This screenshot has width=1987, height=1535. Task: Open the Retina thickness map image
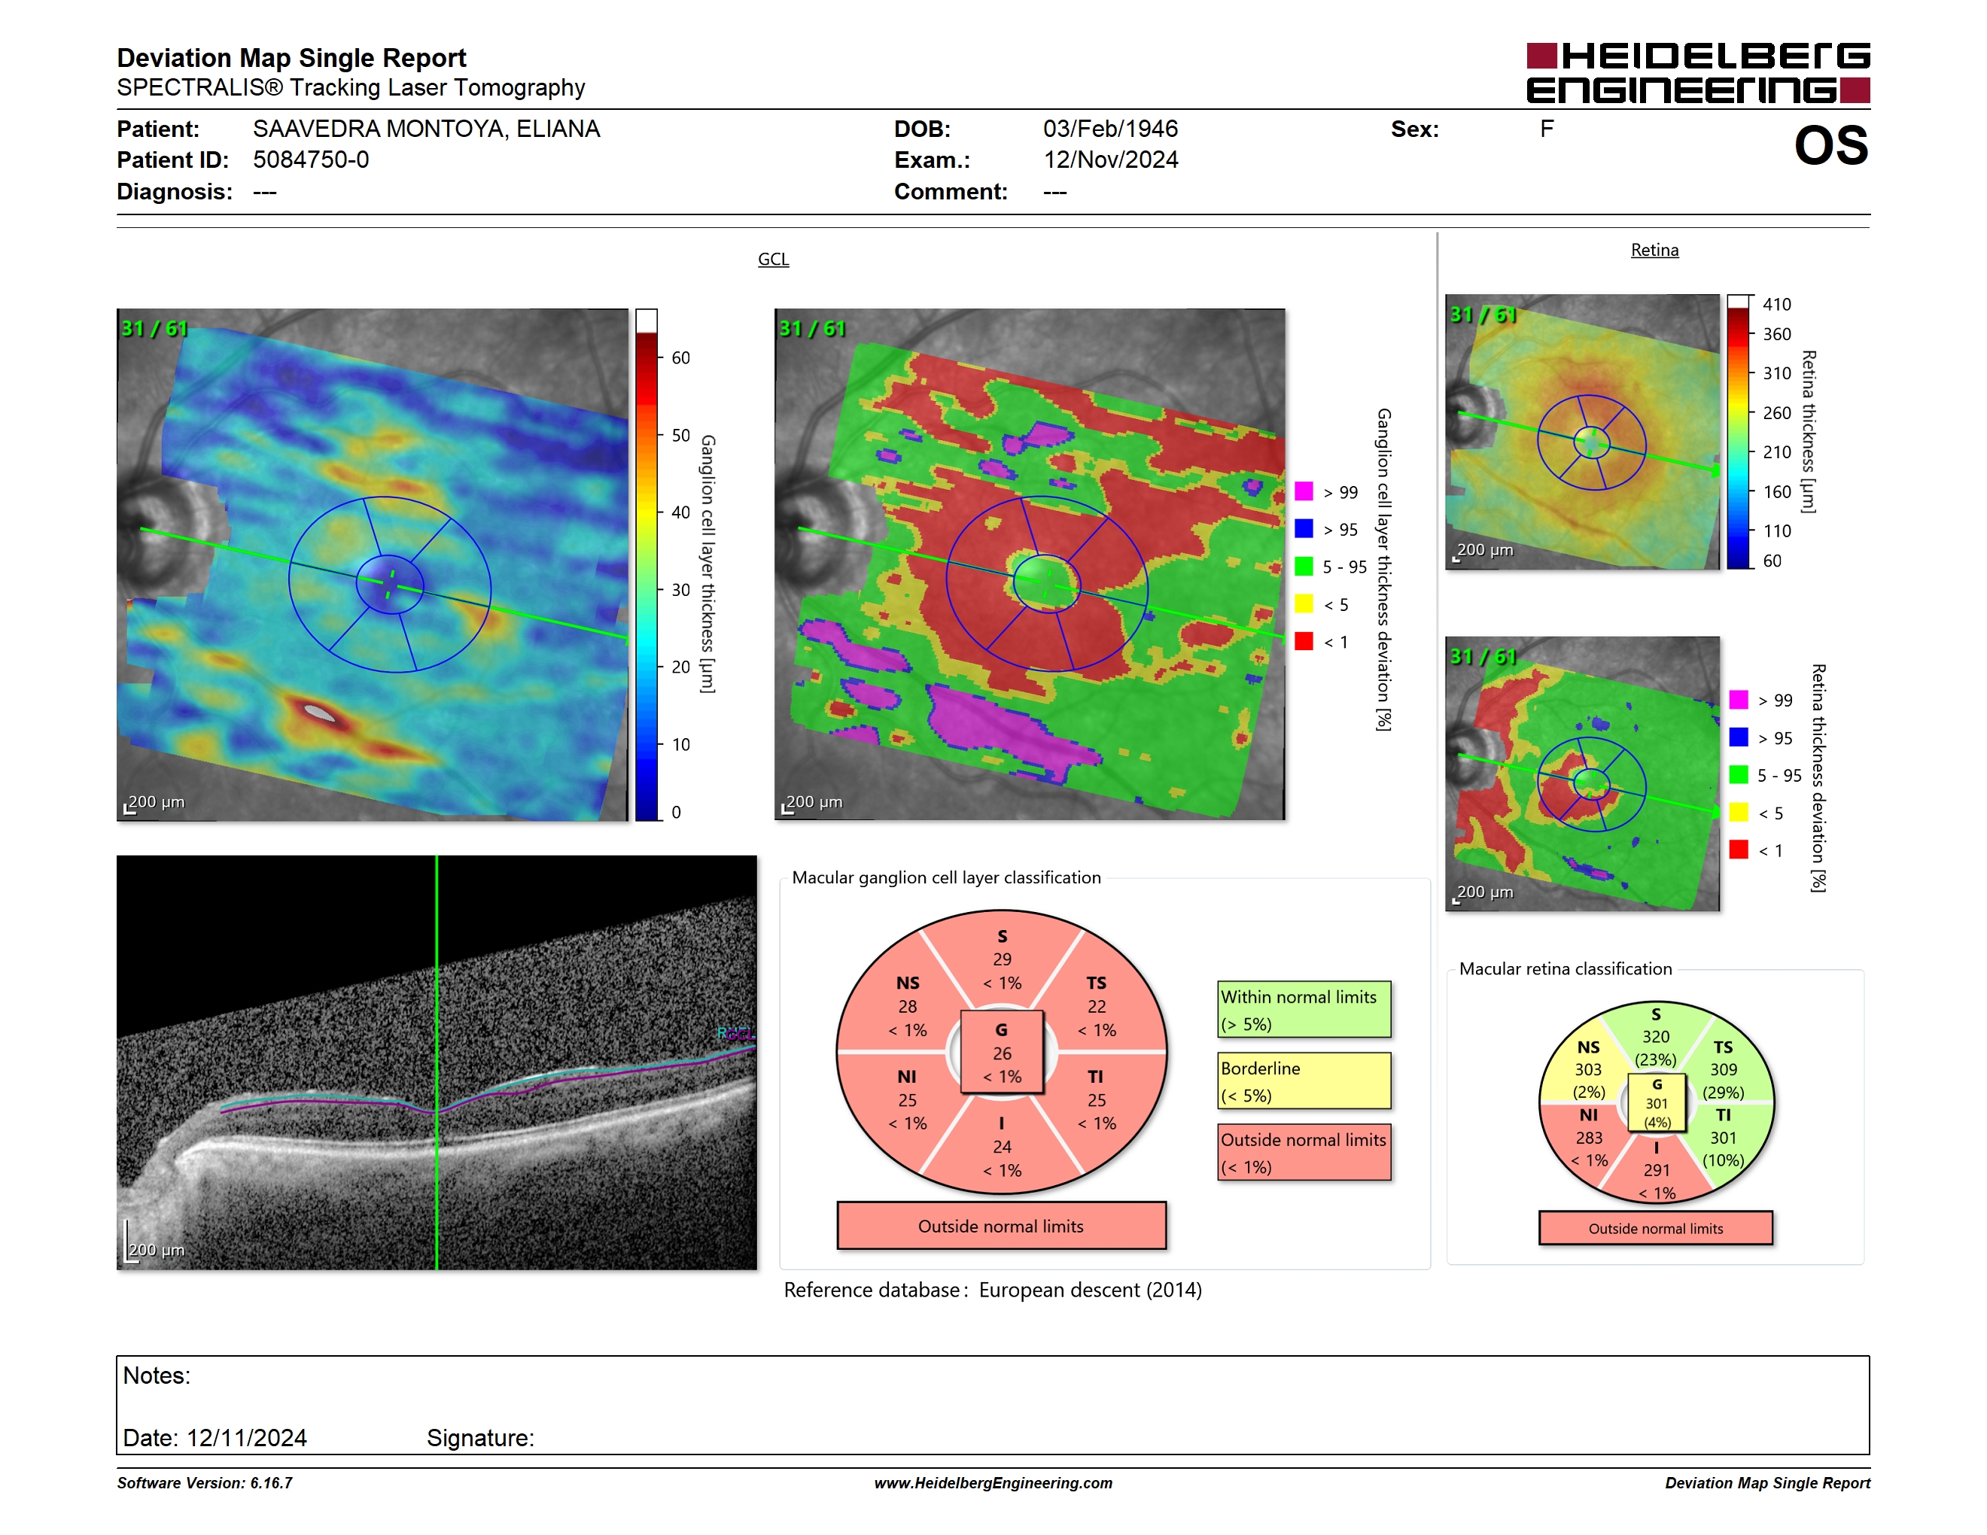(x=1582, y=432)
